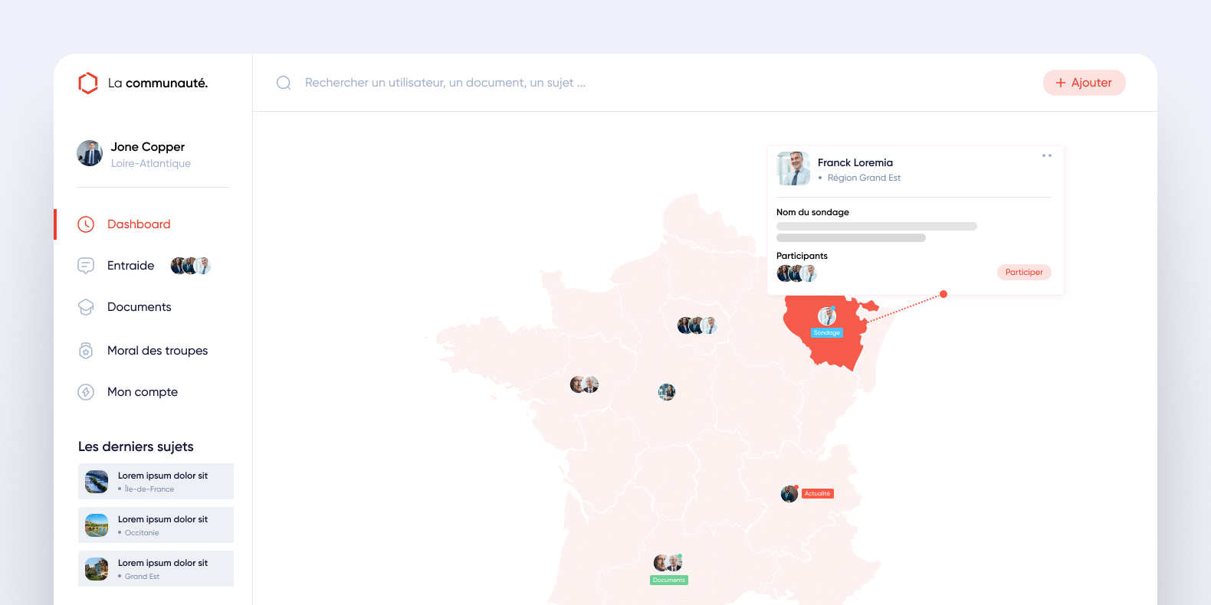This screenshot has width=1211, height=605.
Task: Open the Dashboard menu item
Action: [x=139, y=224]
